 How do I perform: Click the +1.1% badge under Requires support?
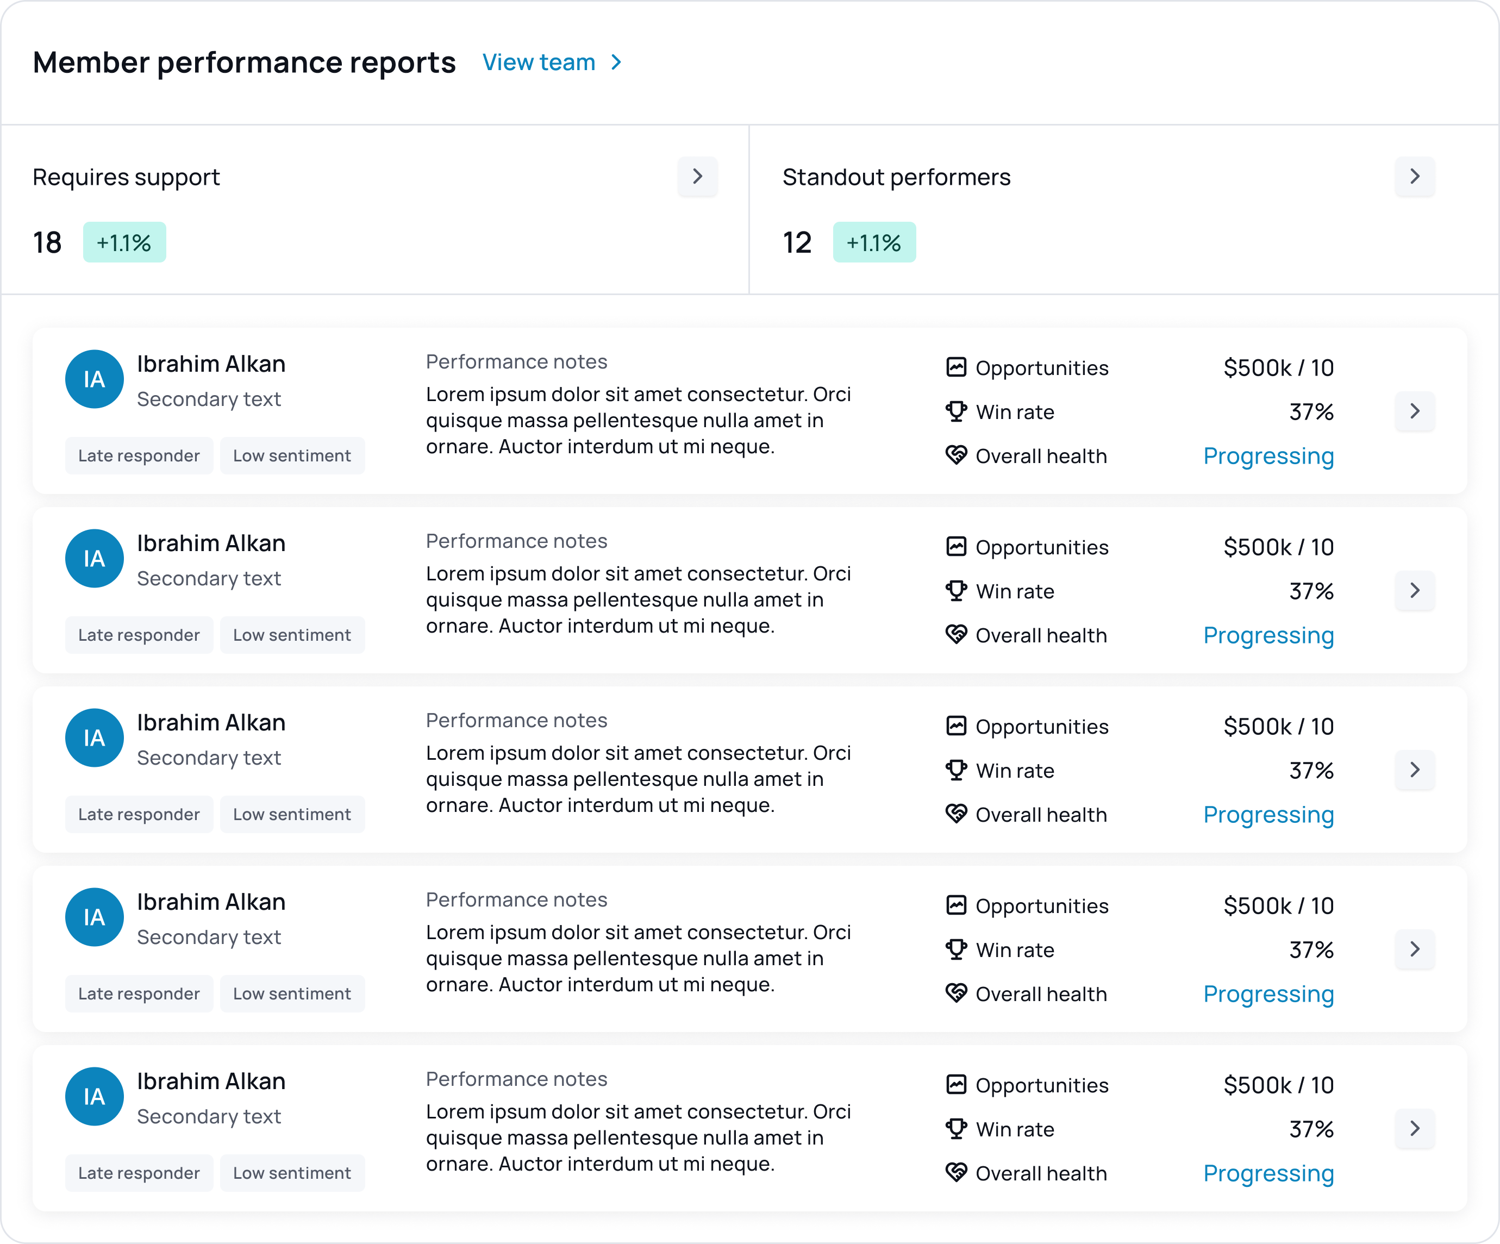point(124,243)
